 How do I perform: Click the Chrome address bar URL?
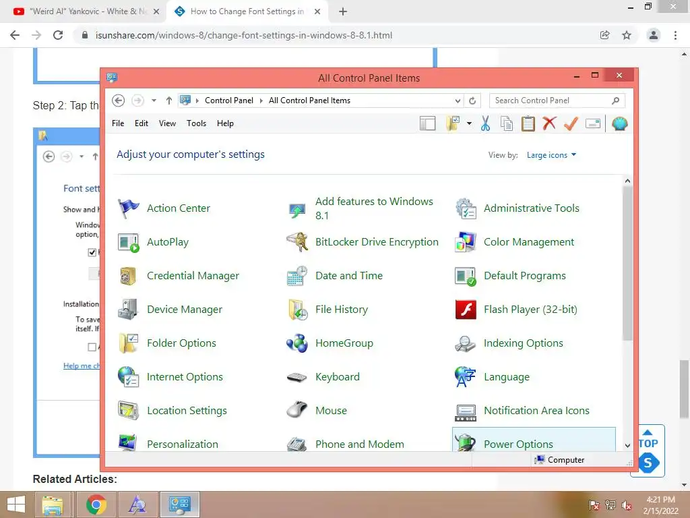click(244, 35)
